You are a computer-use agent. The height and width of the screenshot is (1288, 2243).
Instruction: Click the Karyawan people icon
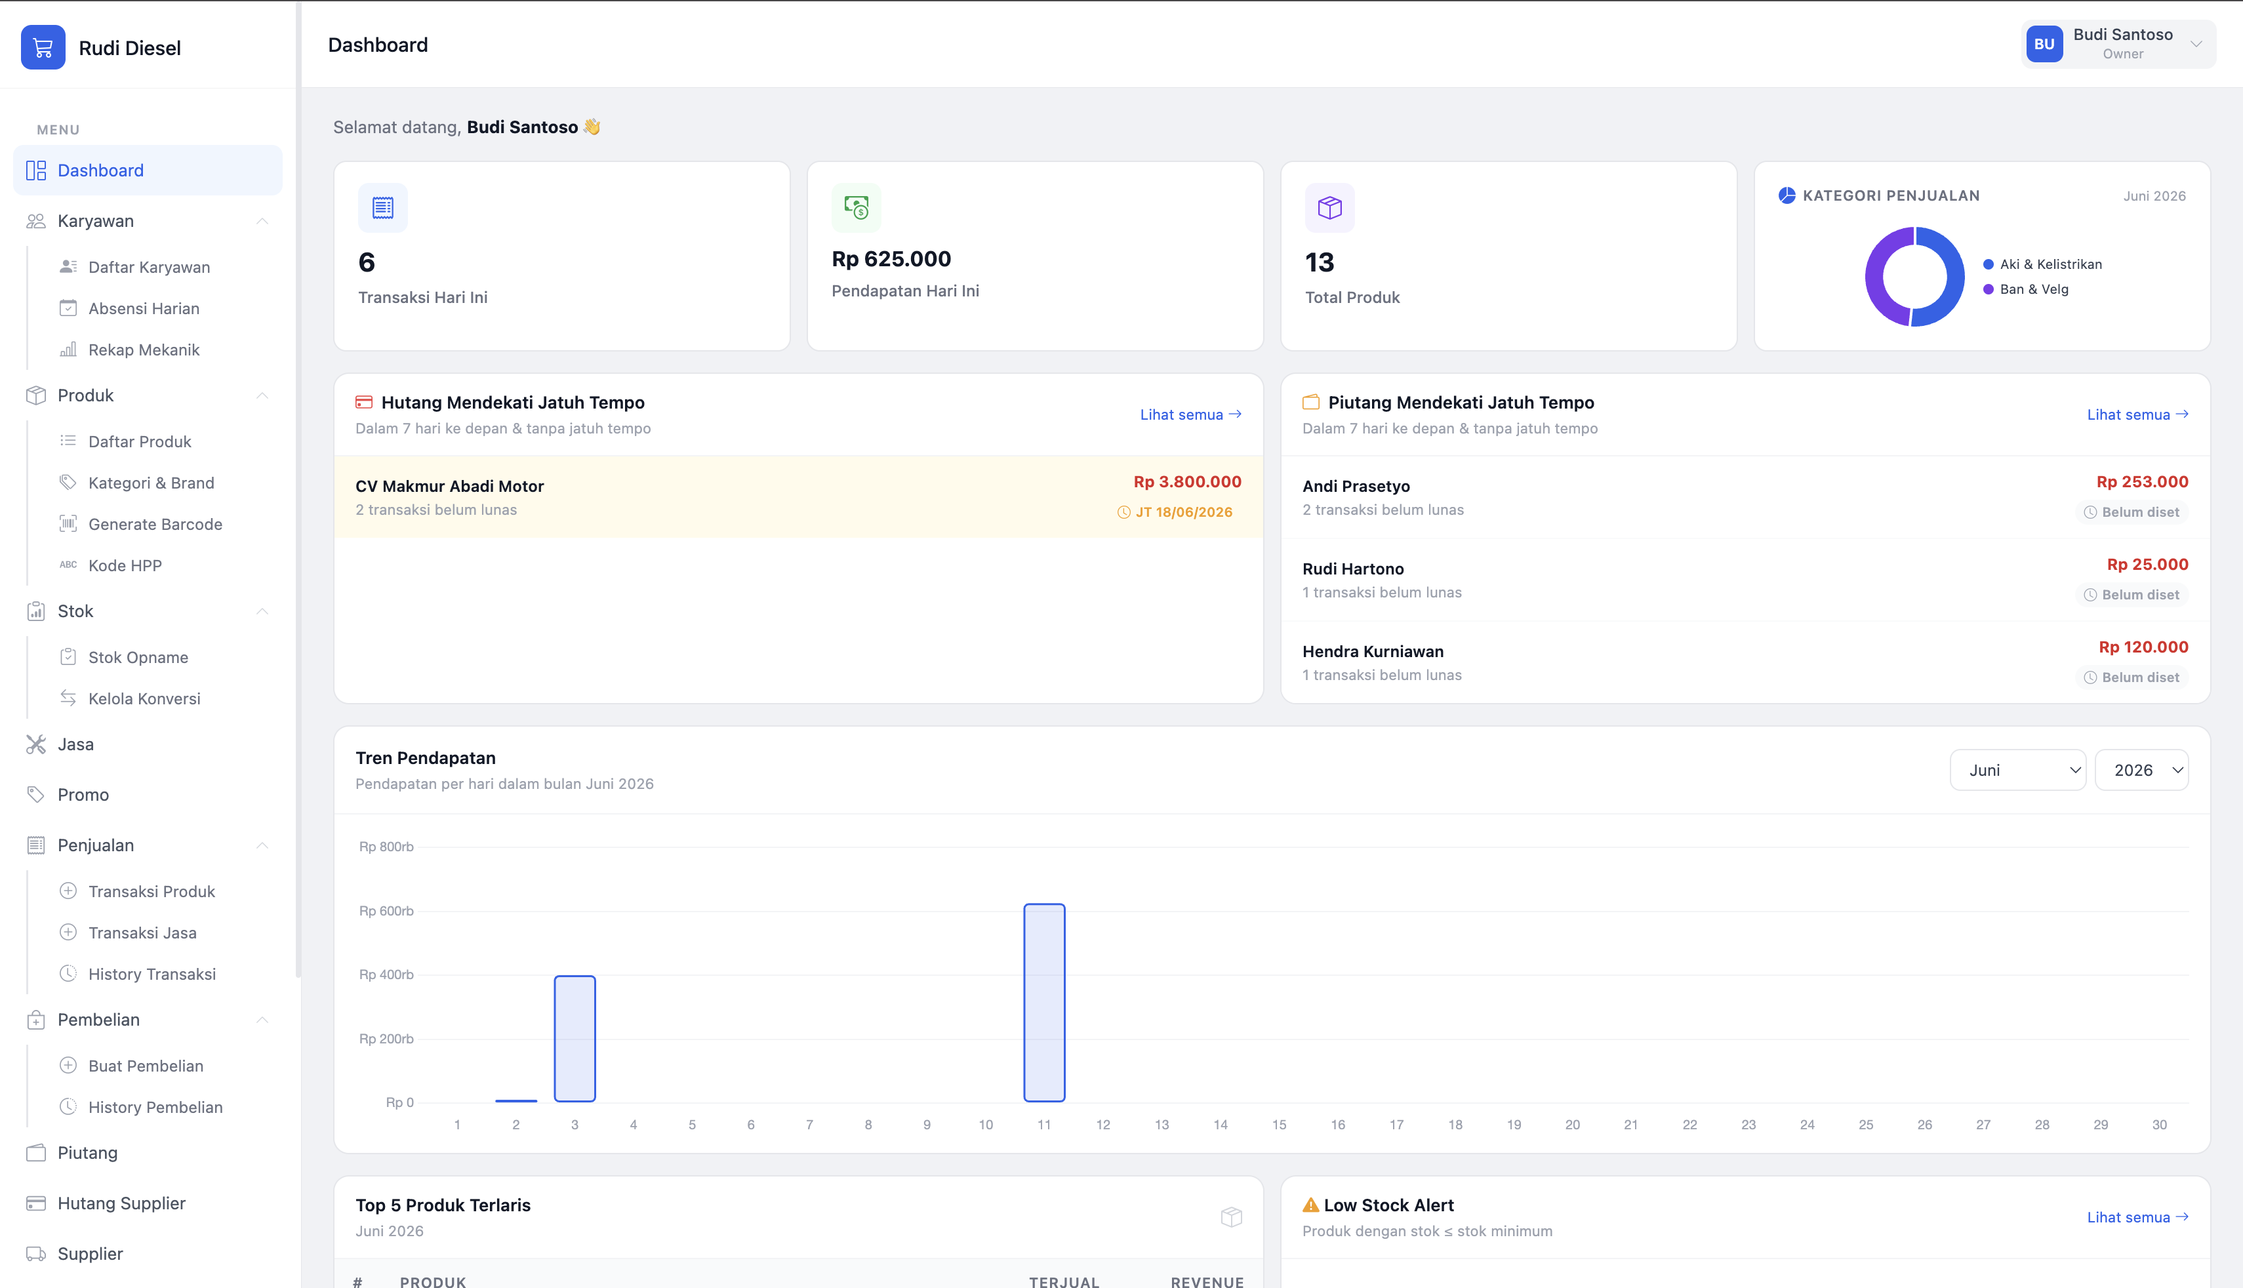pyautogui.click(x=36, y=221)
